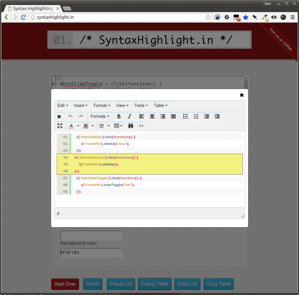Decrease the indent
The height and width of the screenshot is (295, 299).
(x=207, y=117)
